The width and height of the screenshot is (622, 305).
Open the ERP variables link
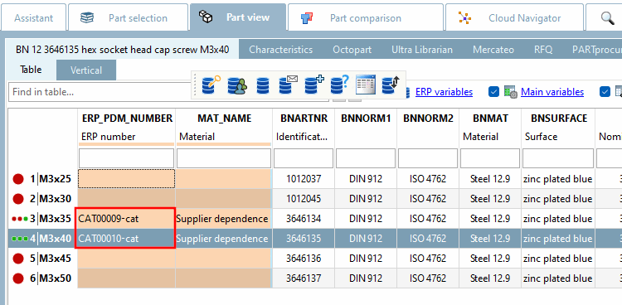(x=444, y=92)
